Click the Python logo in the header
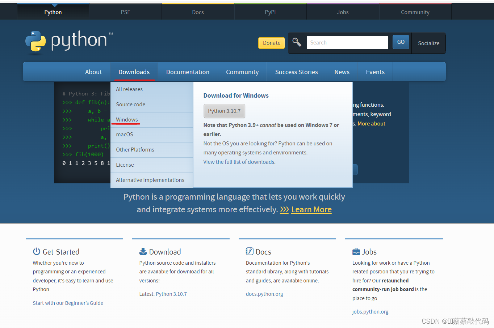The image size is (494, 328). [69, 42]
